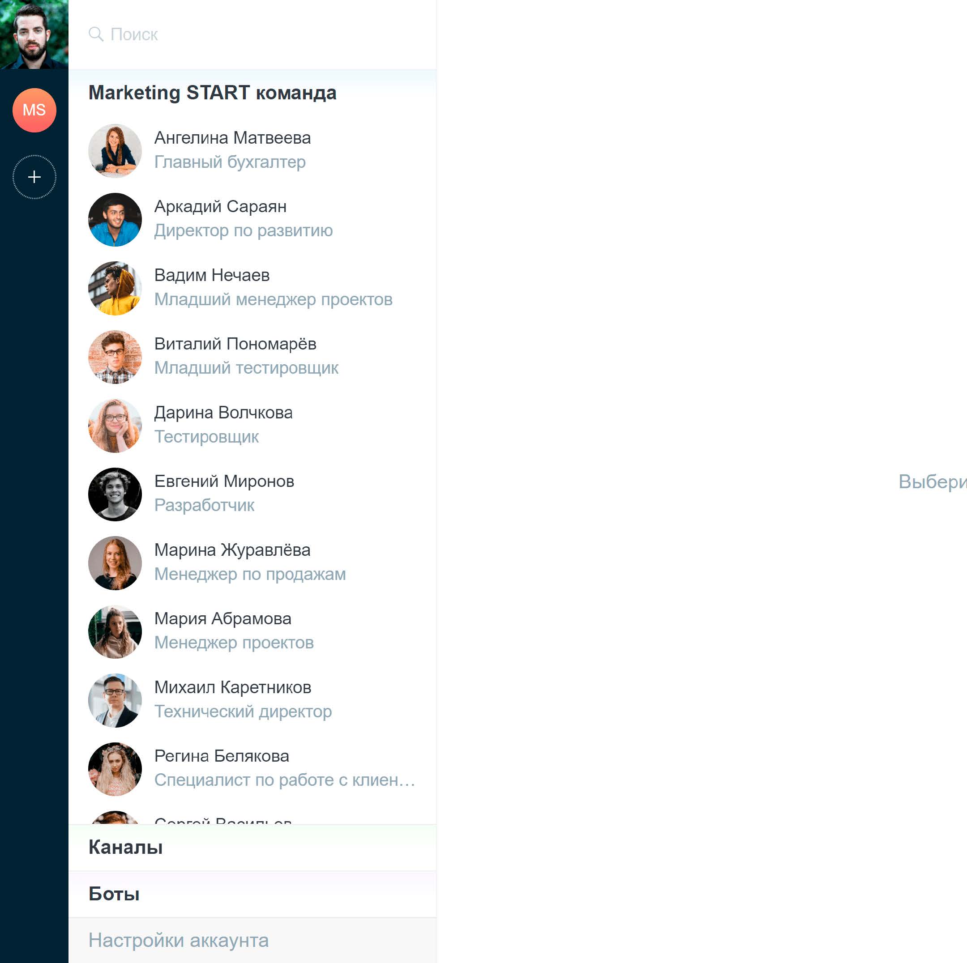
Task: Select Мария Абрамова's avatar picture
Action: (x=115, y=631)
